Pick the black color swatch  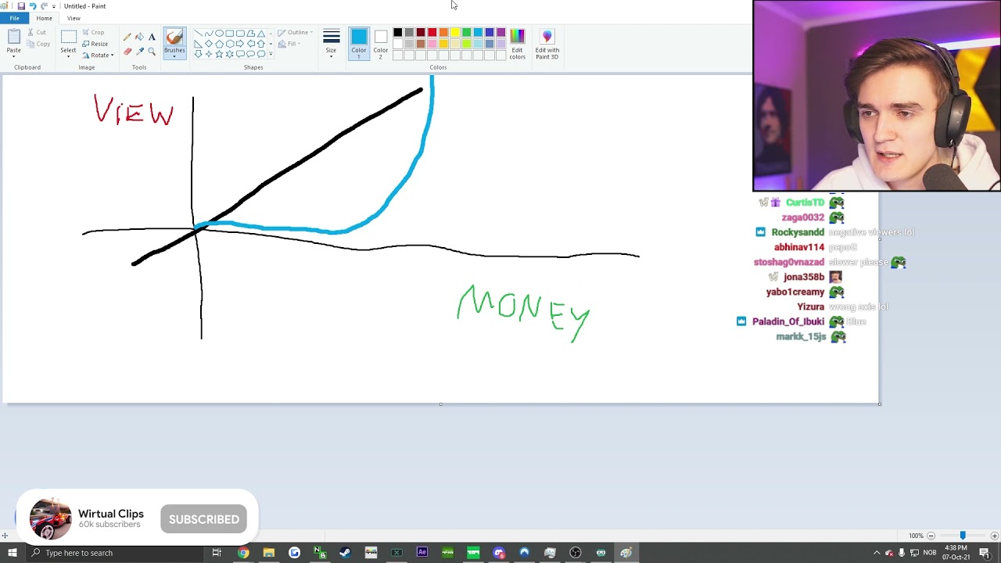coord(397,32)
